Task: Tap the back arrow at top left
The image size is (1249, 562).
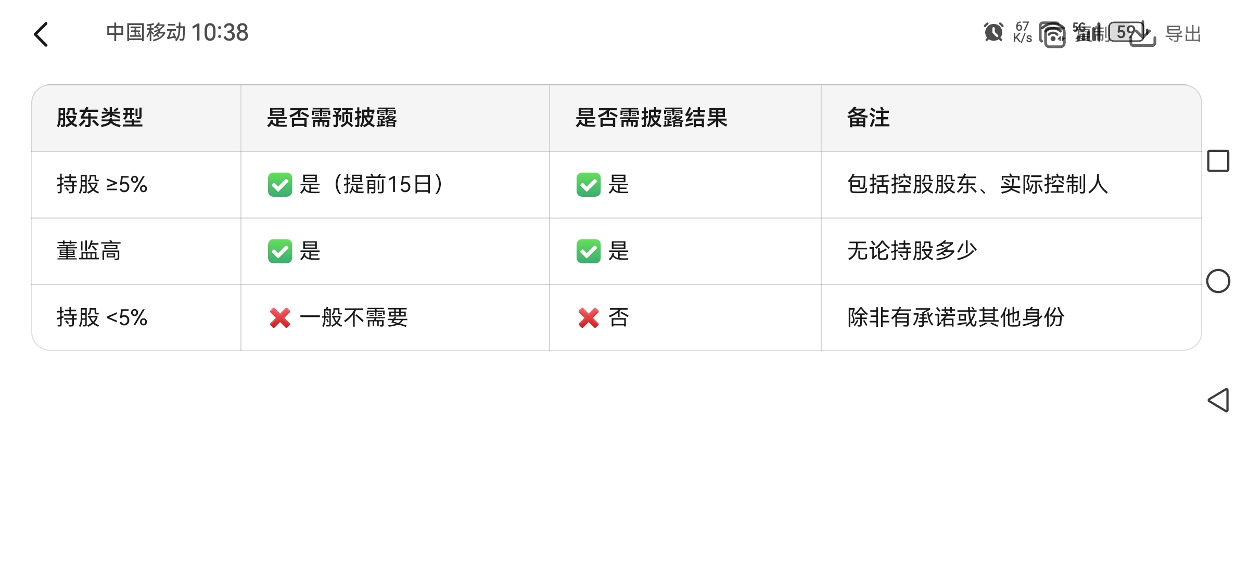Action: pyautogui.click(x=41, y=34)
